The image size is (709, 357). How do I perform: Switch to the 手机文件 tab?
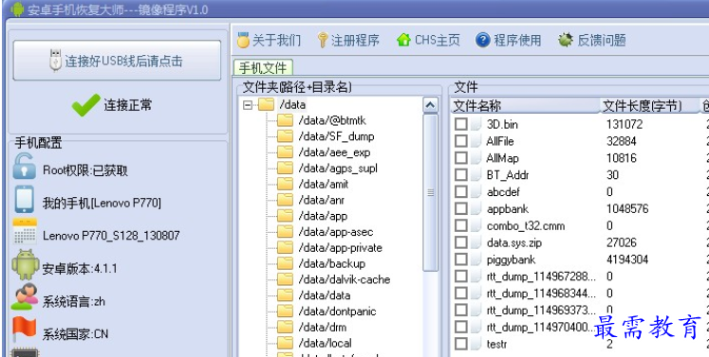263,67
